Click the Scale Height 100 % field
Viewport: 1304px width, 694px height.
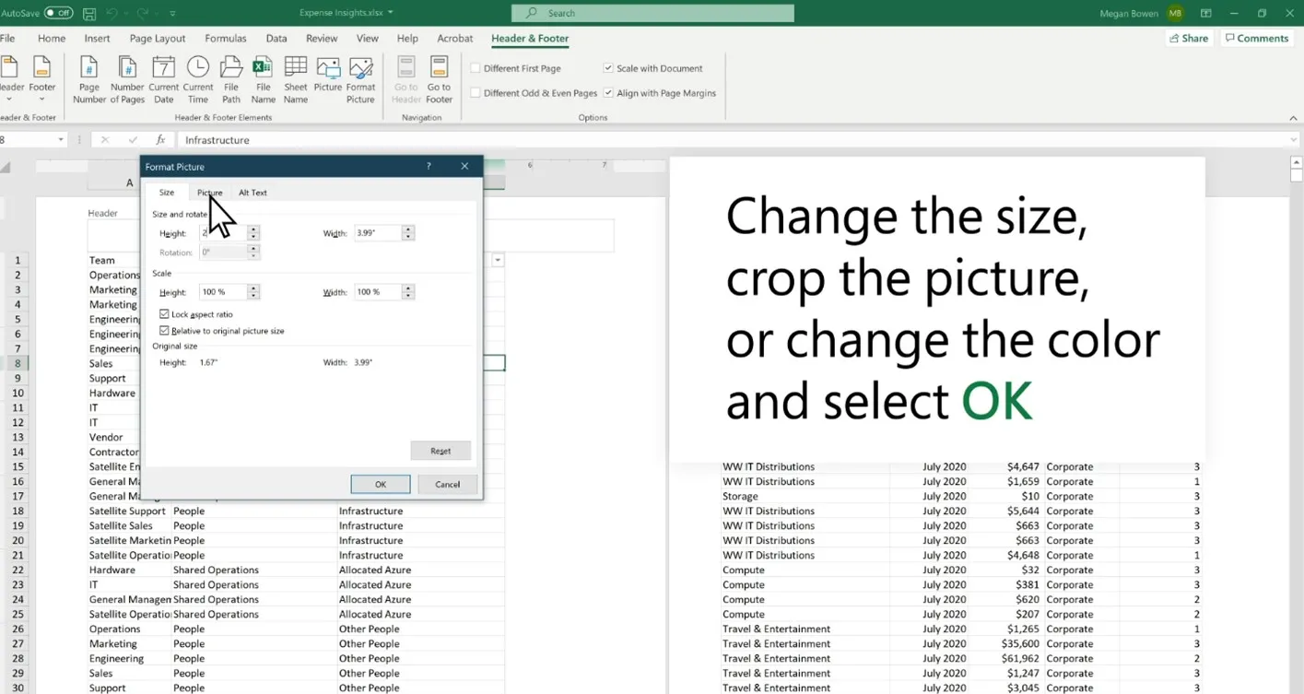click(224, 292)
